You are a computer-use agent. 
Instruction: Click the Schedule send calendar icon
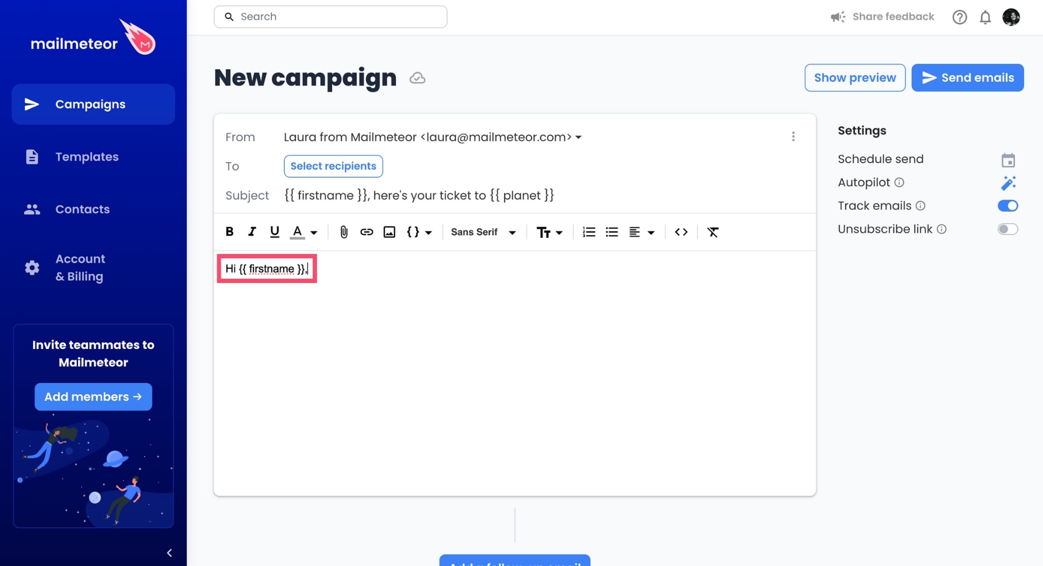(x=1008, y=160)
